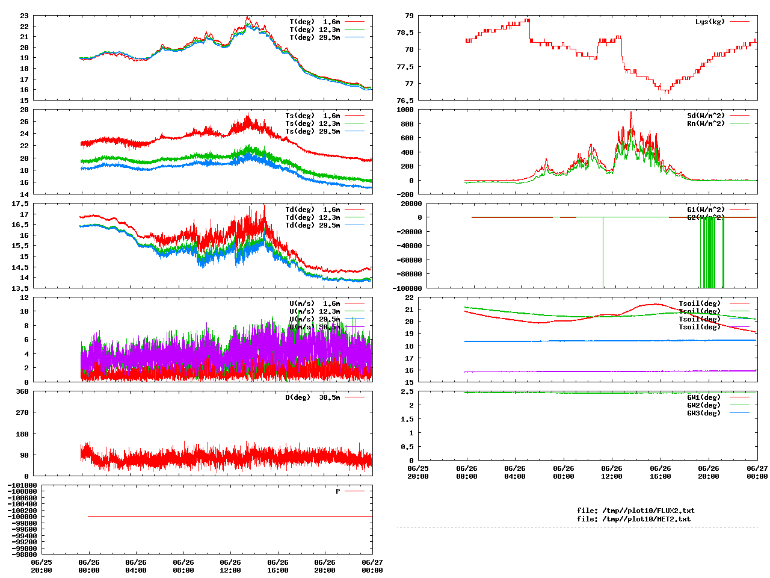Image resolution: width=770 pixels, height=578 pixels.
Task: Click the "P" legend label in pressure plot
Action: click(x=337, y=491)
